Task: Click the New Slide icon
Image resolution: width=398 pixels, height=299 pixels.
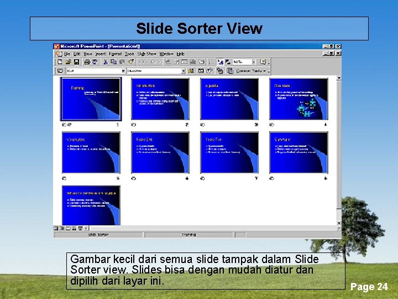Action: (x=202, y=62)
